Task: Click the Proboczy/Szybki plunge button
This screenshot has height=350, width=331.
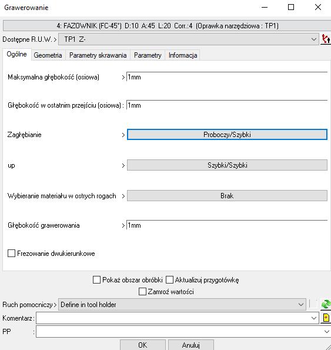Action: 227,135
